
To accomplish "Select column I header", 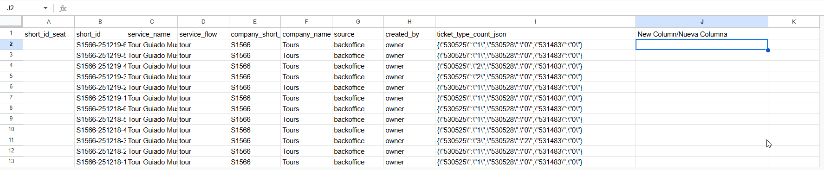I will (535, 22).
